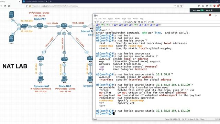This screenshot has width=220, height=124.
Task: Click server R11 in the topology
Action: (11, 39)
